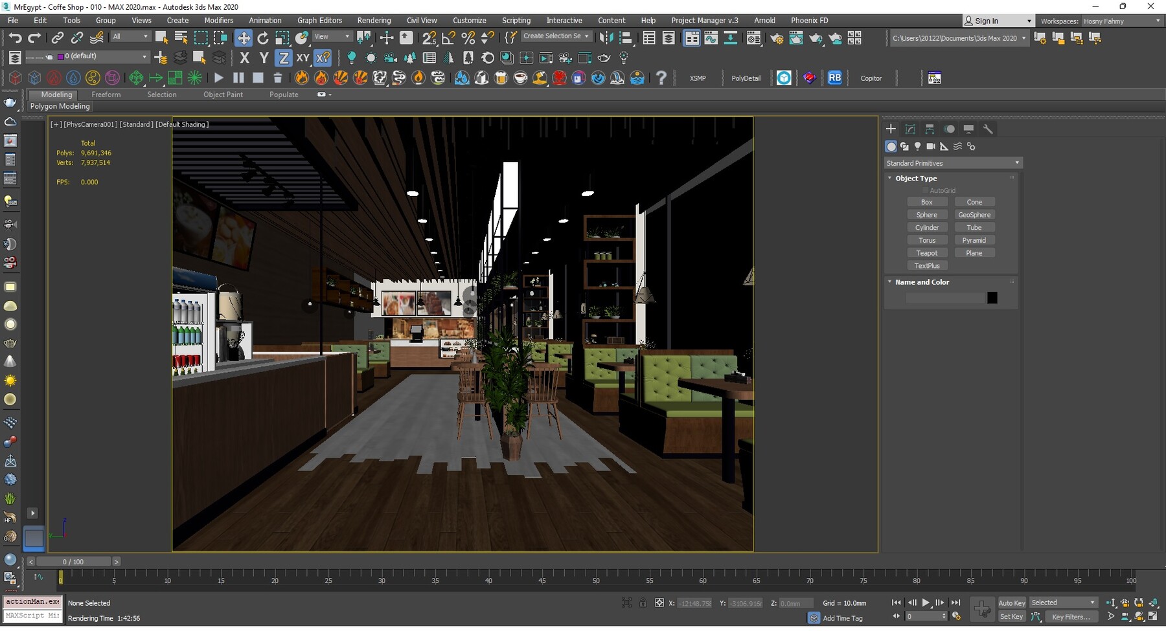Screen dimensions: 1166x631
Task: Click the Teapot primitive button
Action: [x=928, y=252]
